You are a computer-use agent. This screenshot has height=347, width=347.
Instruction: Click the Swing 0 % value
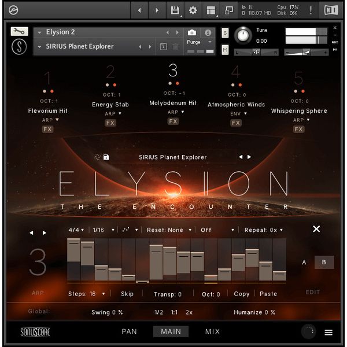click(107, 312)
